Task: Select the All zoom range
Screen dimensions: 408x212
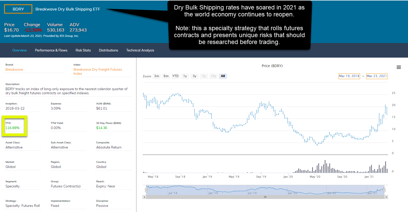Action: (223, 76)
